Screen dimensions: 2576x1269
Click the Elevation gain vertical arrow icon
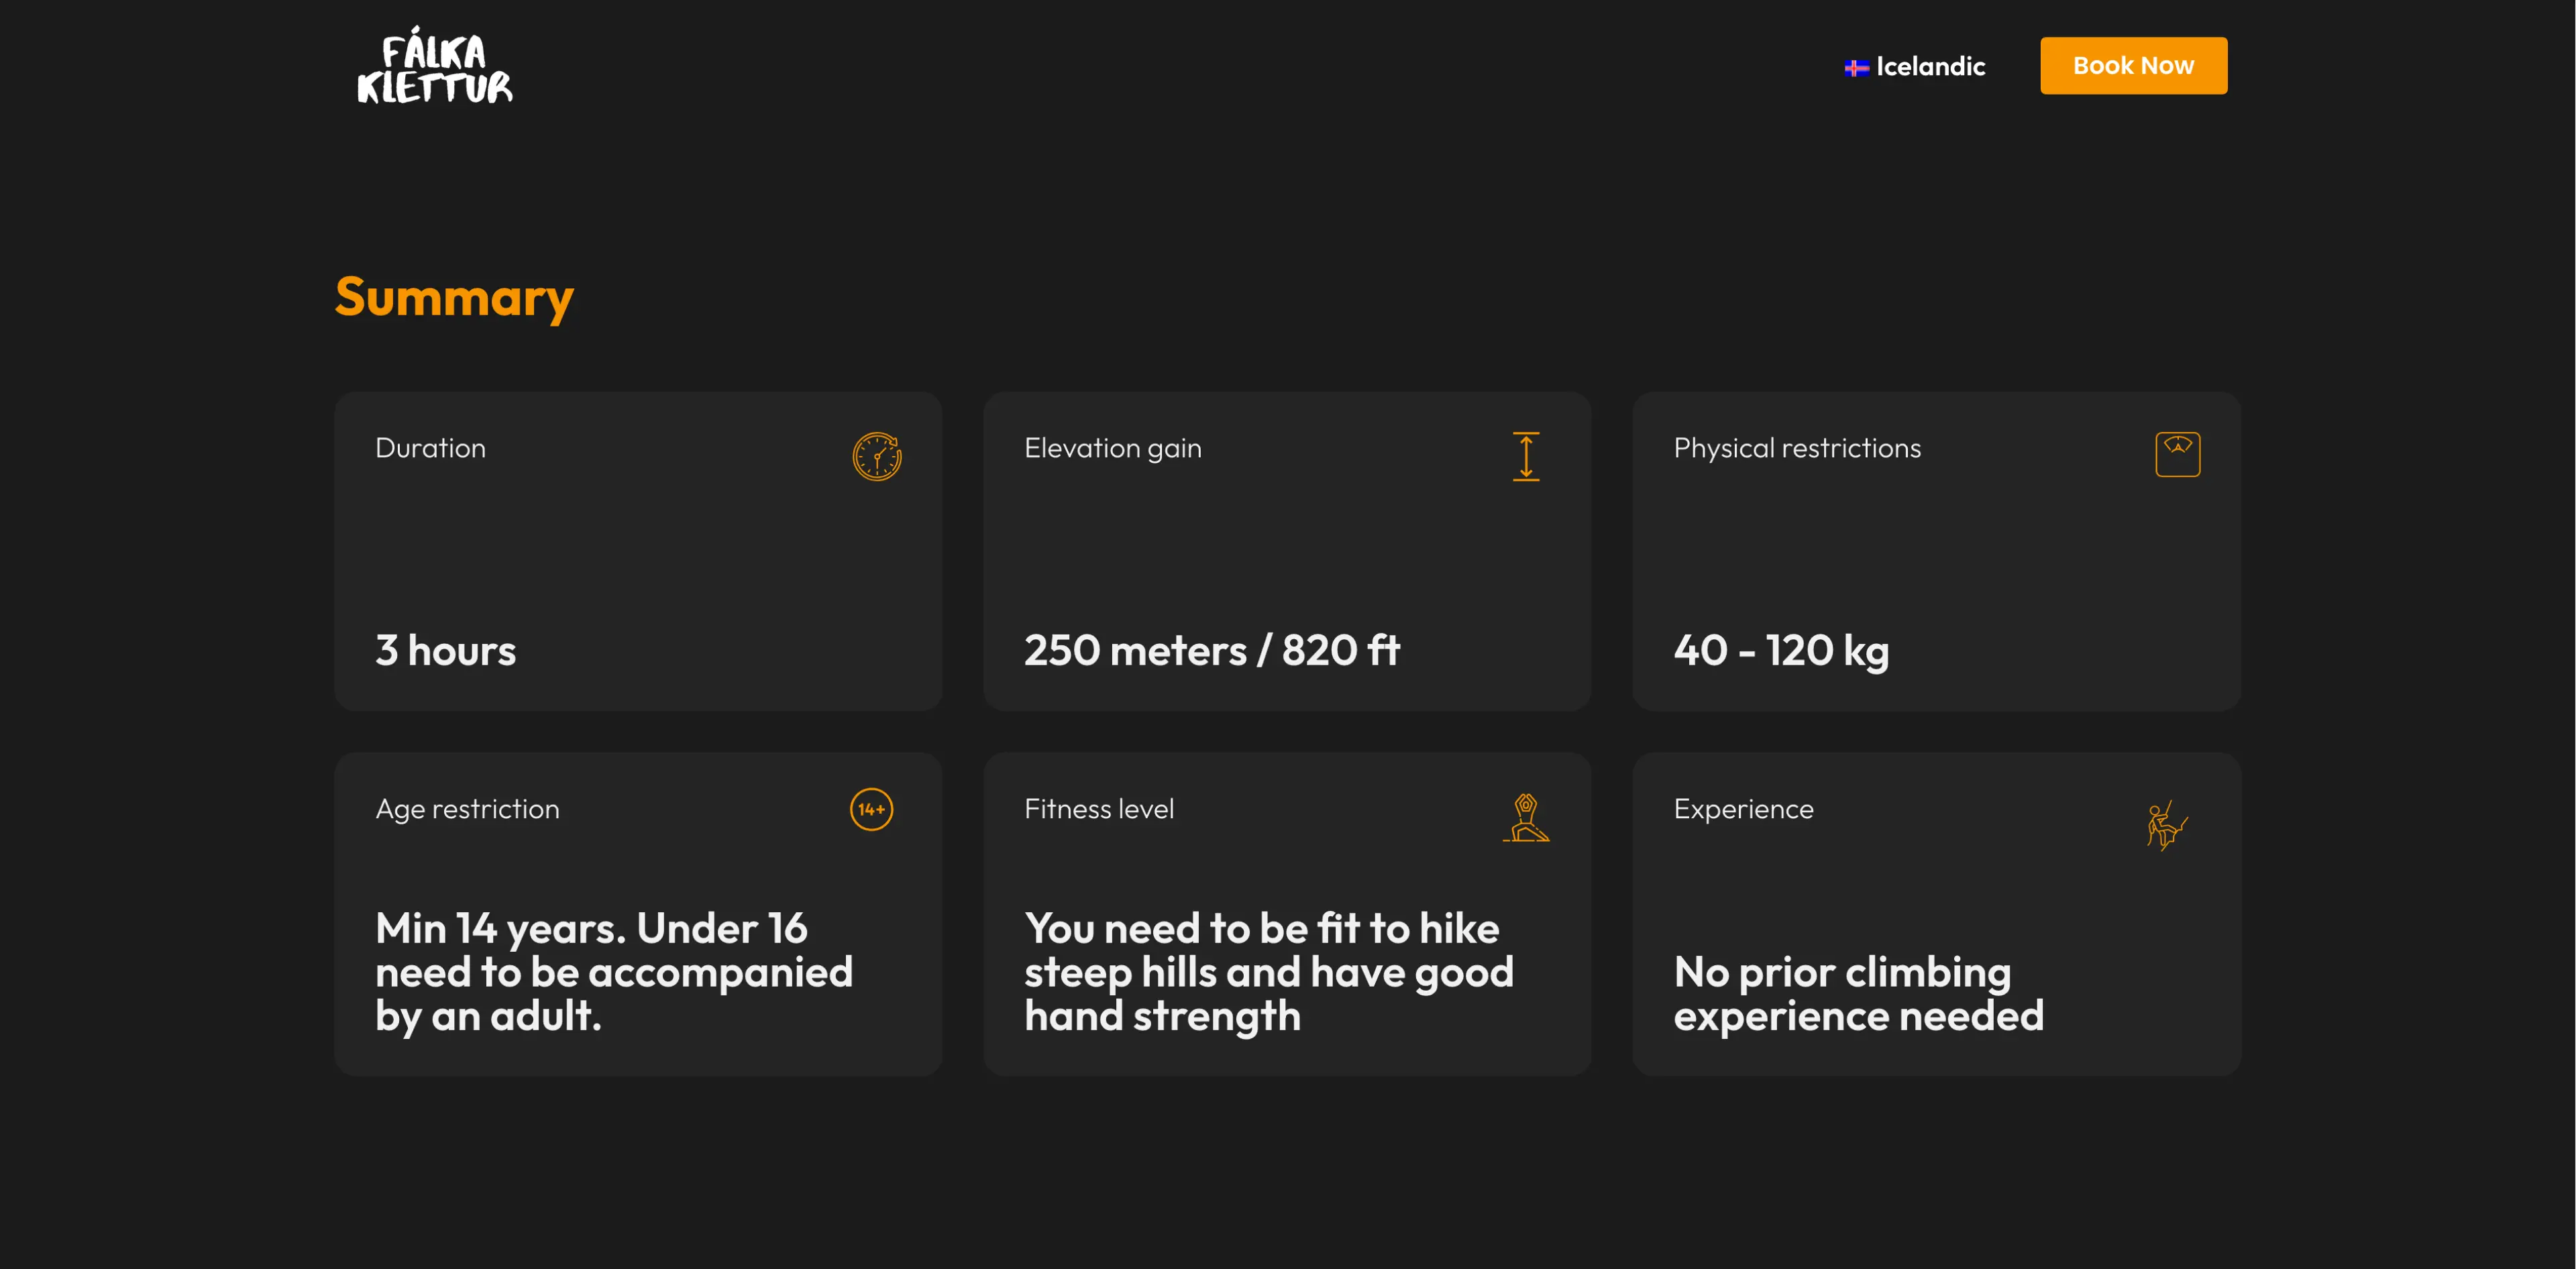coord(1526,457)
